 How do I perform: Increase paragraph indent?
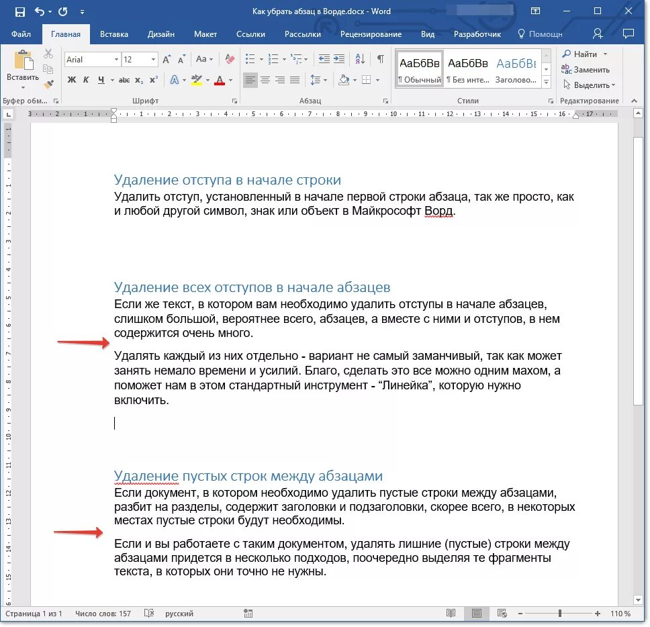[x=339, y=59]
